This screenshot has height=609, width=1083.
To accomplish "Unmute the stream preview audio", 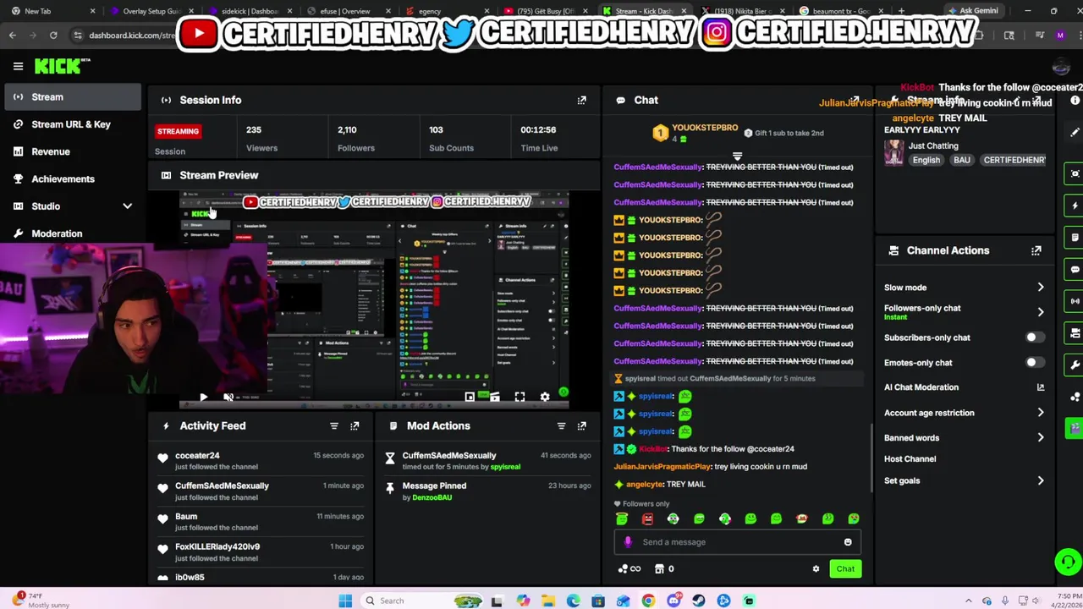I will click(228, 397).
